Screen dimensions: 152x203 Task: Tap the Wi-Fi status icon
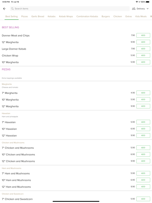(x=137, y=2)
